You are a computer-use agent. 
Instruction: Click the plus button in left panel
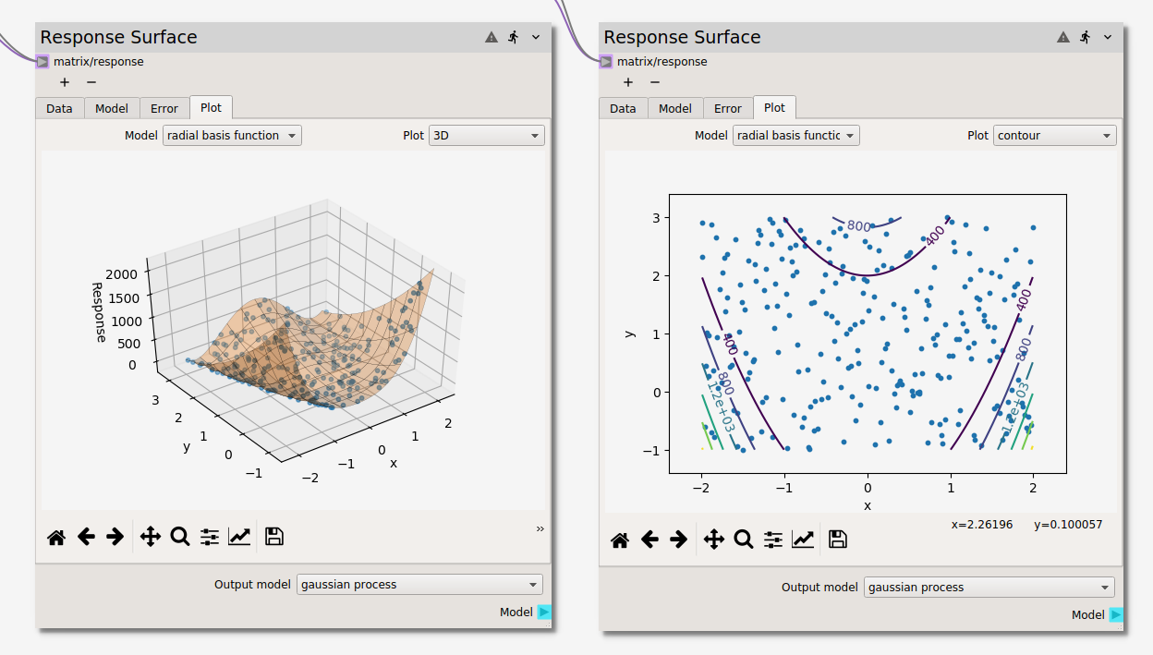tap(65, 82)
